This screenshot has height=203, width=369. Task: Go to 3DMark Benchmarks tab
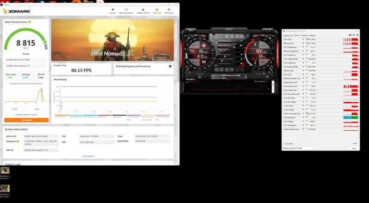(126, 11)
